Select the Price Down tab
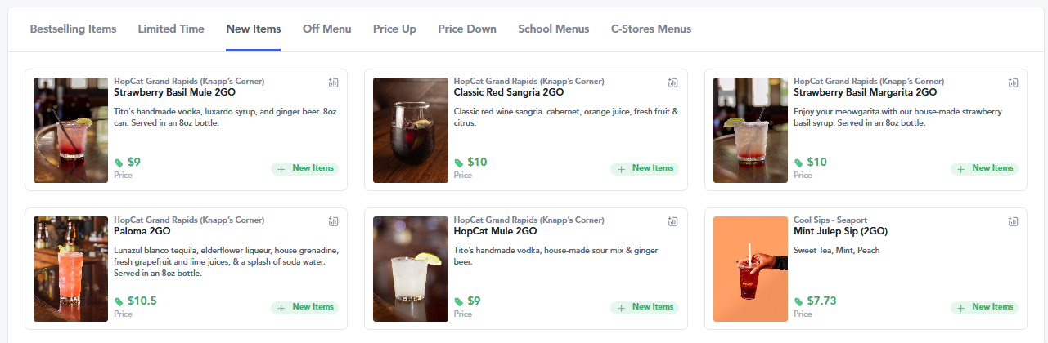1048x343 pixels. (467, 29)
